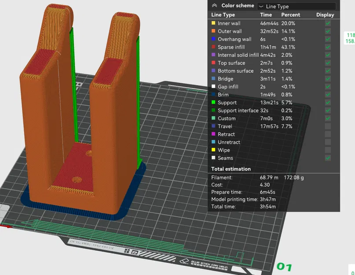This screenshot has width=355, height=275.
Task: Toggle Support display checkbox
Action: coord(328,103)
